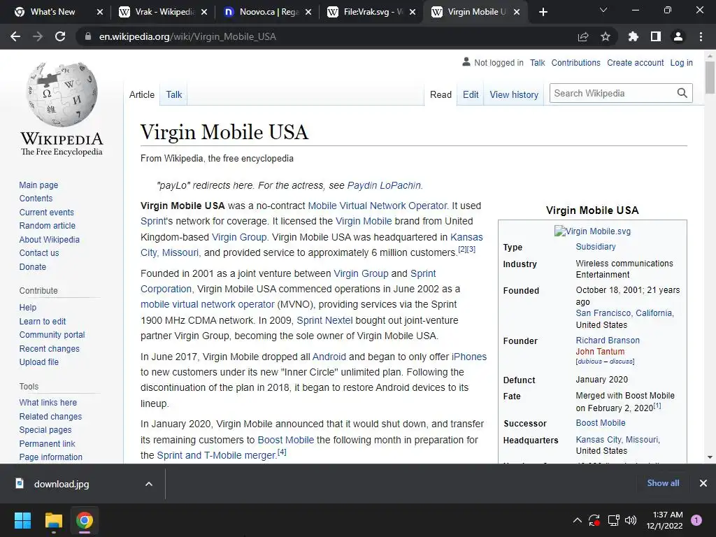Click the browser back arrow
Viewport: 716px width, 537px height.
pyautogui.click(x=15, y=36)
